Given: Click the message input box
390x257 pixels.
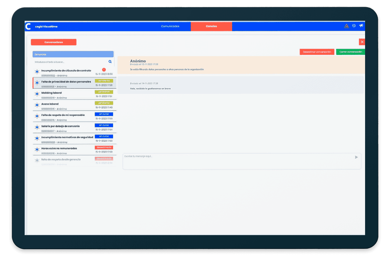Looking at the screenshot, I should 238,161.
